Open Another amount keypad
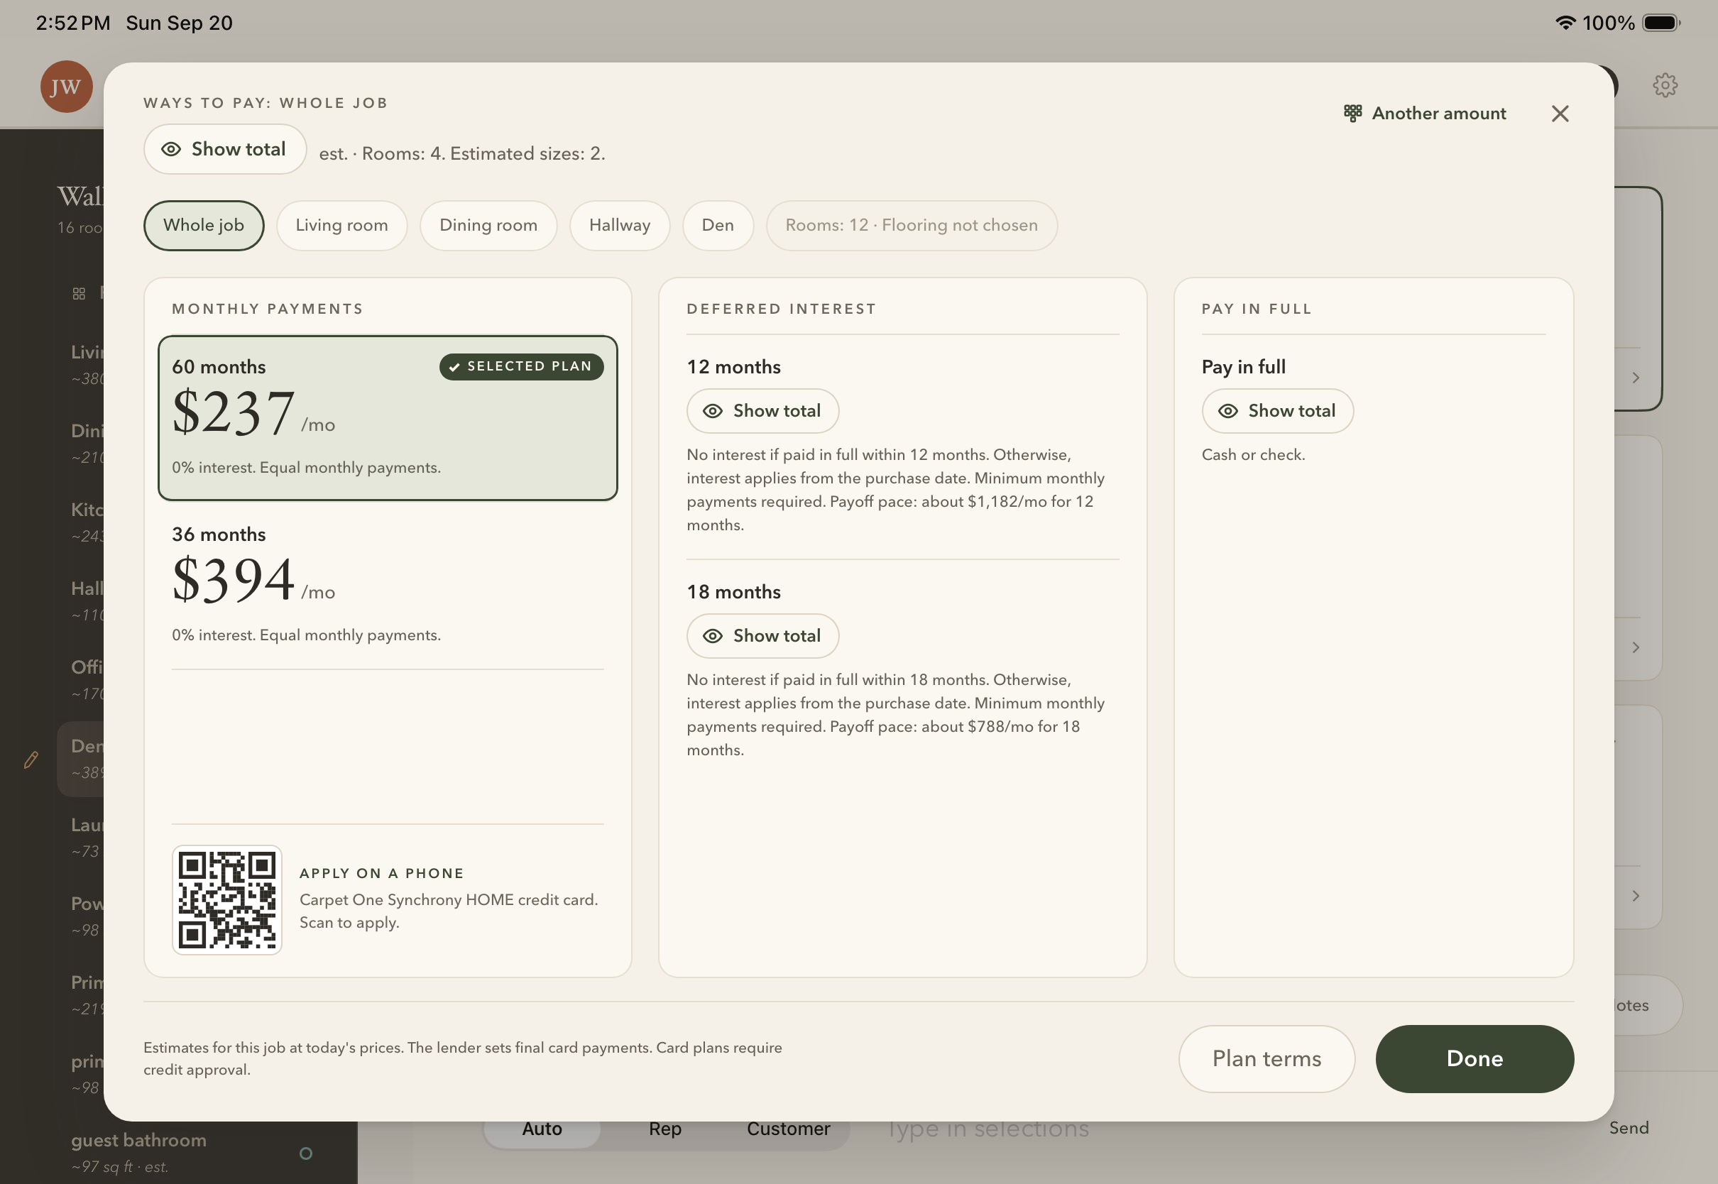This screenshot has height=1184, width=1718. coord(1425,114)
